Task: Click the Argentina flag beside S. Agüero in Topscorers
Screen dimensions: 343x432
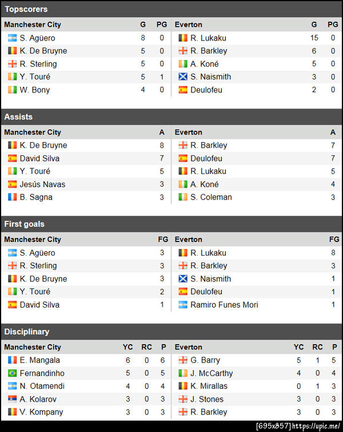Action: (12, 38)
